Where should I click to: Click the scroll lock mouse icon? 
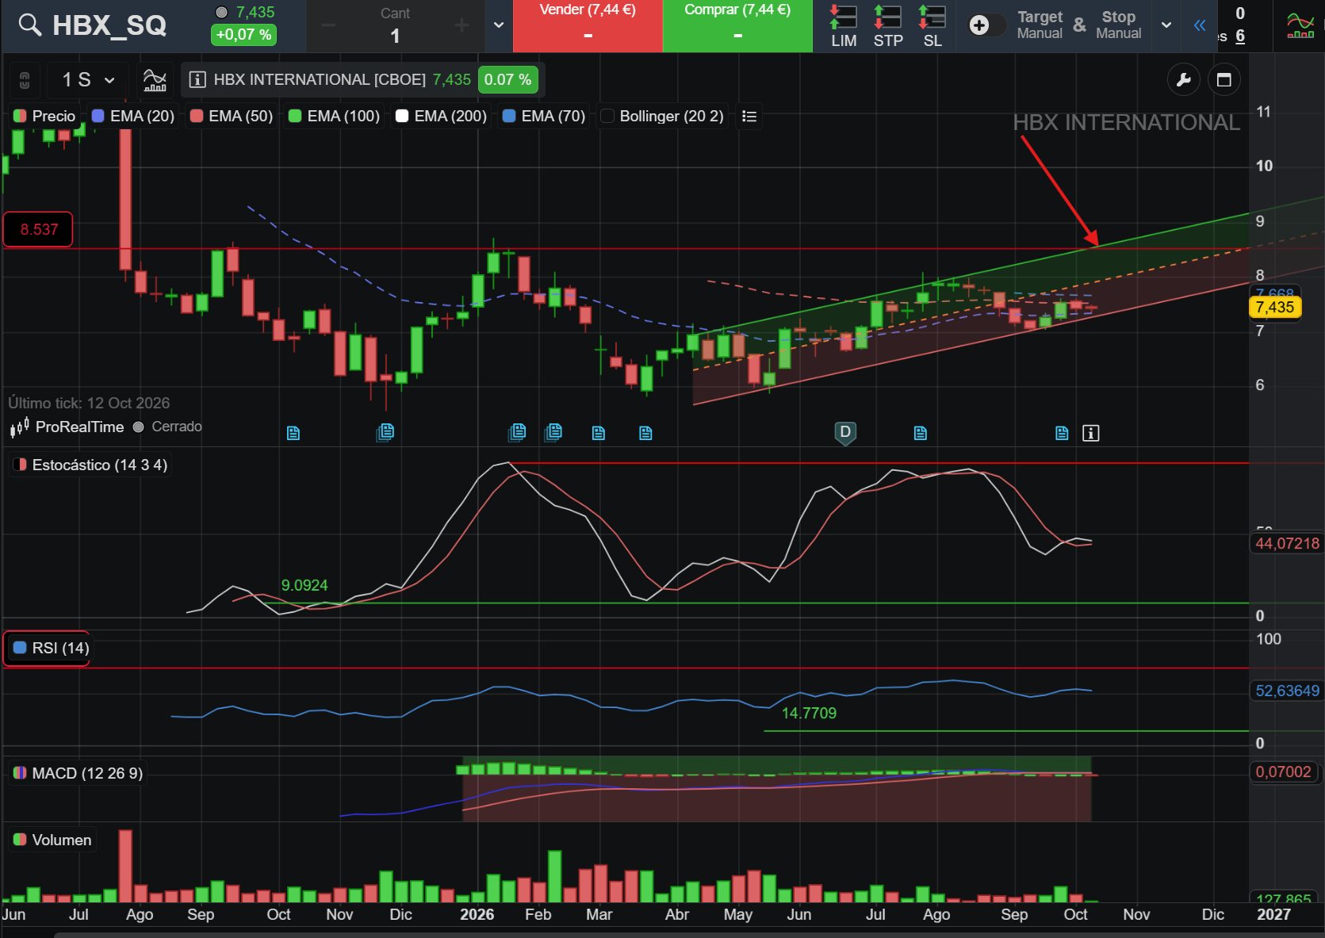[25, 80]
